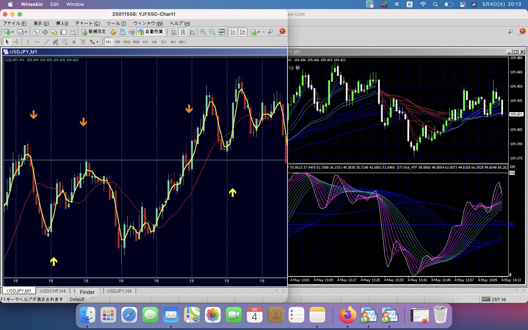Switch to the USDCHF,H4 chart tab
Screen dimensions: 528x330
tap(53, 291)
